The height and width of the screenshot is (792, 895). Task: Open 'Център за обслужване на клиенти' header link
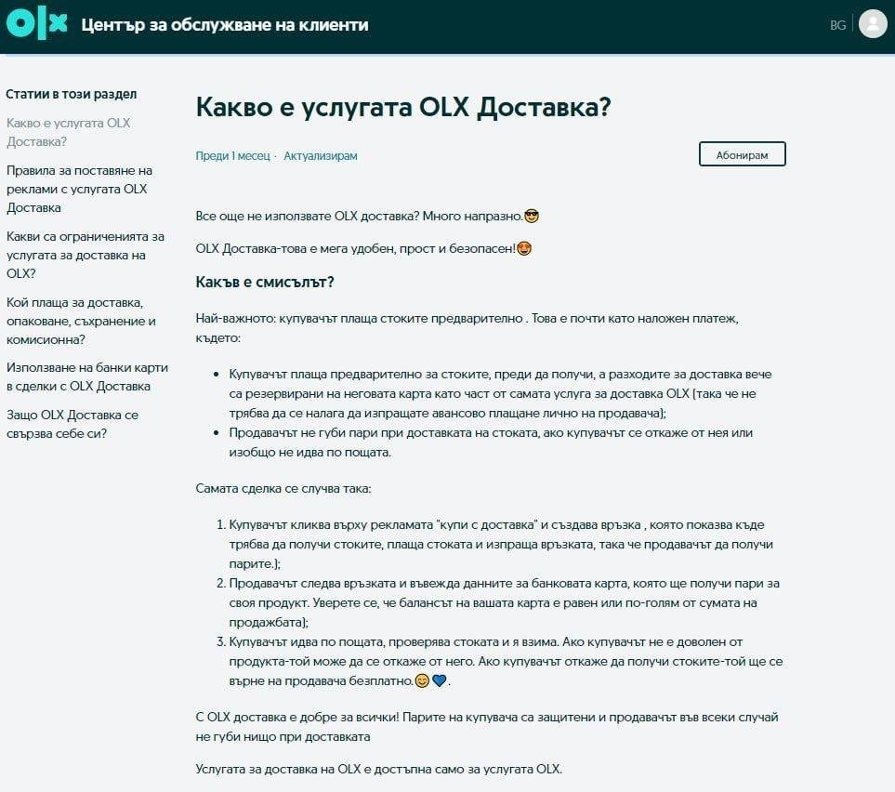224,25
